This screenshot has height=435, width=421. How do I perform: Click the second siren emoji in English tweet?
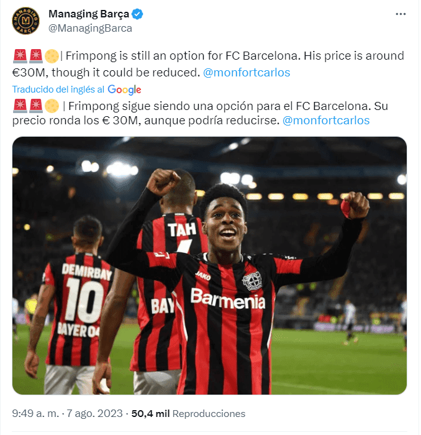[36, 57]
